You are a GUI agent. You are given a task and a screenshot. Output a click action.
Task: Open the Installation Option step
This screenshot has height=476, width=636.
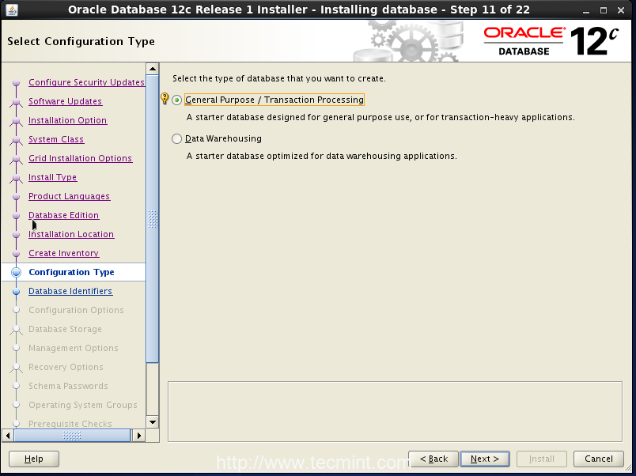pyautogui.click(x=67, y=120)
